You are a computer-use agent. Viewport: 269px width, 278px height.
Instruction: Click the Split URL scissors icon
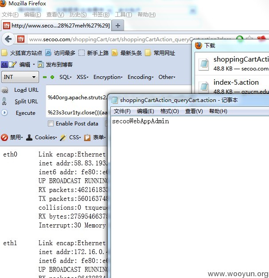(4, 102)
